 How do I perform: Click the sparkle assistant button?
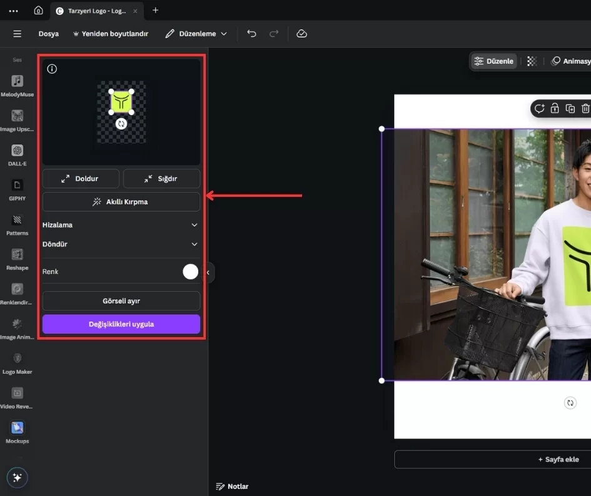click(x=17, y=477)
